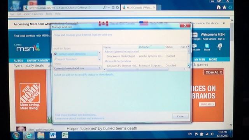The width and height of the screenshot is (249, 140).
Task: Open ENTERTAINMENT in MSN navigation
Action: [38, 61]
